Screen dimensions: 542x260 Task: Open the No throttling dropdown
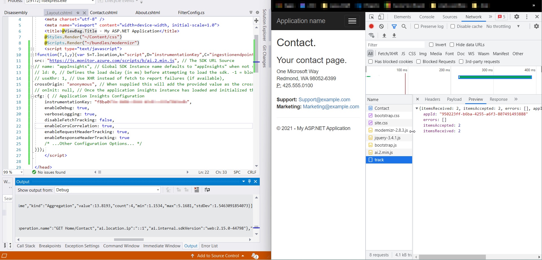[503, 26]
